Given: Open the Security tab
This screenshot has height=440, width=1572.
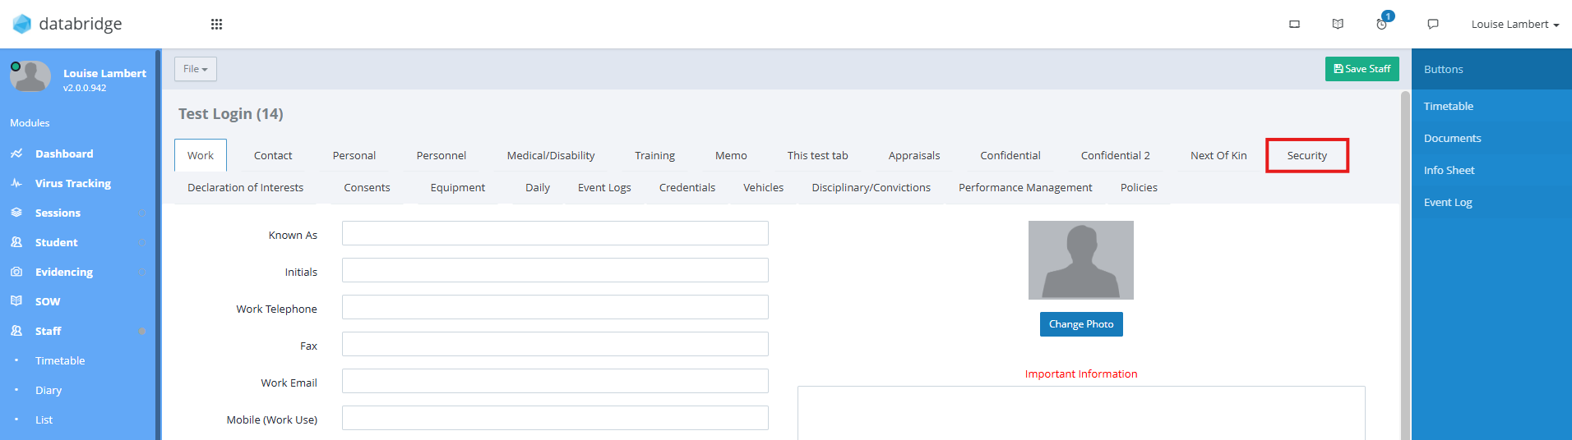Looking at the screenshot, I should [x=1307, y=155].
